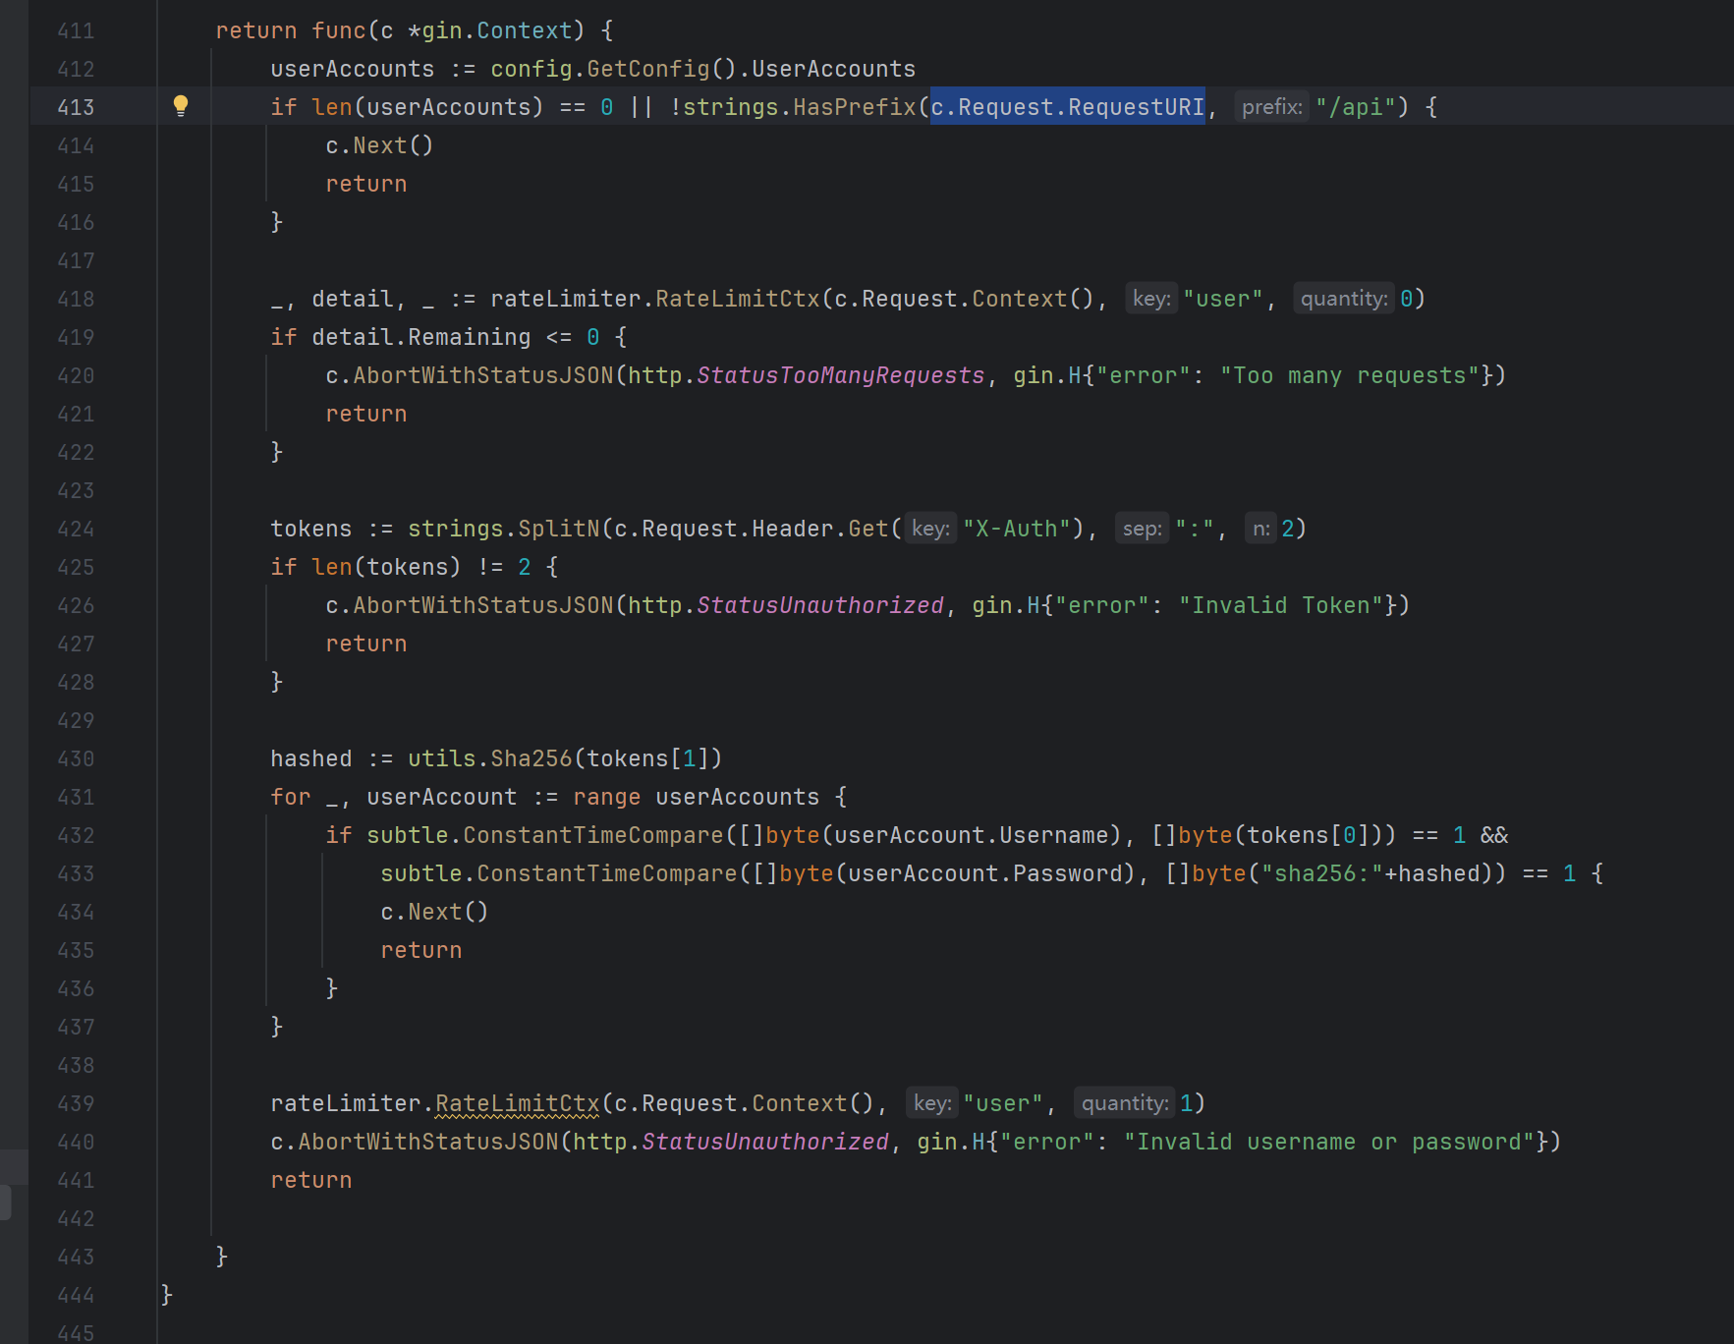Screen dimensions: 1734x1344
Task: Click line number 418 in the gutter
Action: click(x=76, y=299)
